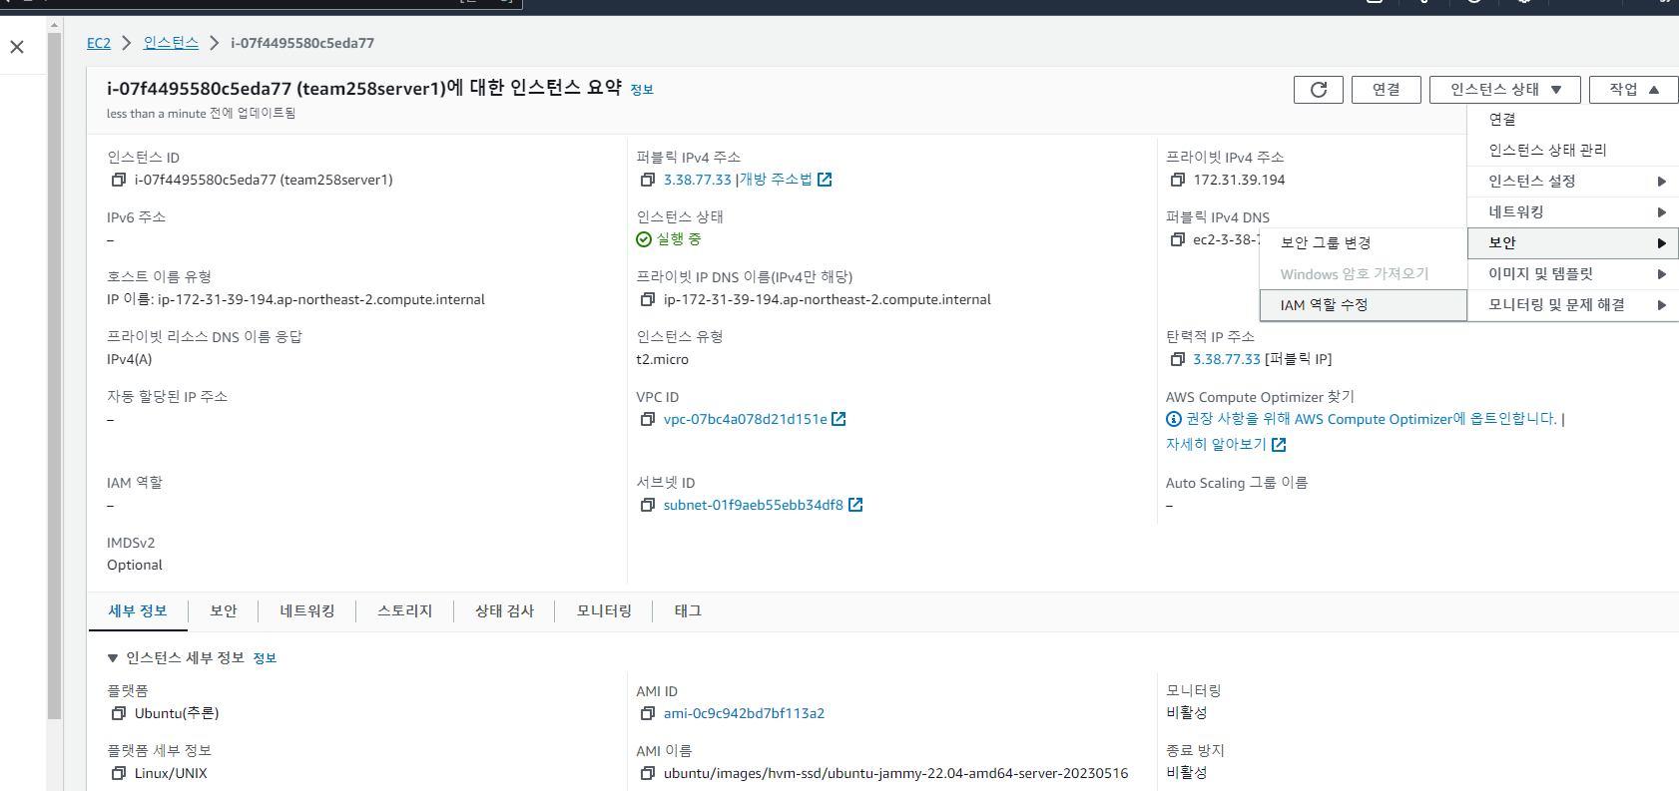Screen dimensions: 1679x791
Task: Copy the instance ID i-07f4495580c5eda77
Action: 119,181
